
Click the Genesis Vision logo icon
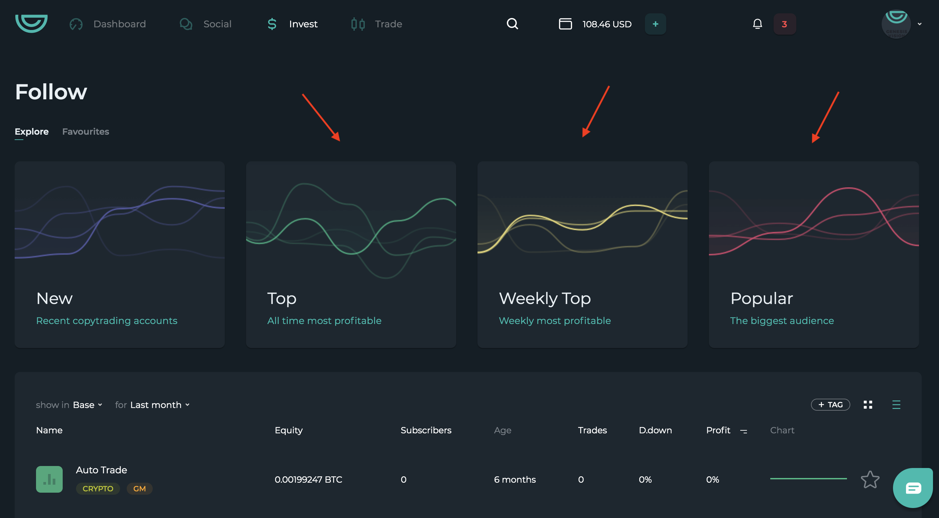31,23
